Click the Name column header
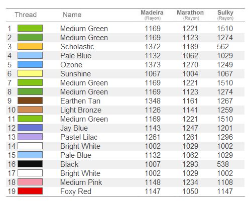Image resolution: width=251 pixels, height=202 pixels. [72, 15]
